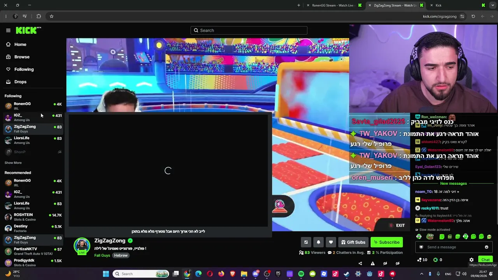The height and width of the screenshot is (280, 498).
Task: Toggle stream notifications bell
Action: [x=318, y=242]
